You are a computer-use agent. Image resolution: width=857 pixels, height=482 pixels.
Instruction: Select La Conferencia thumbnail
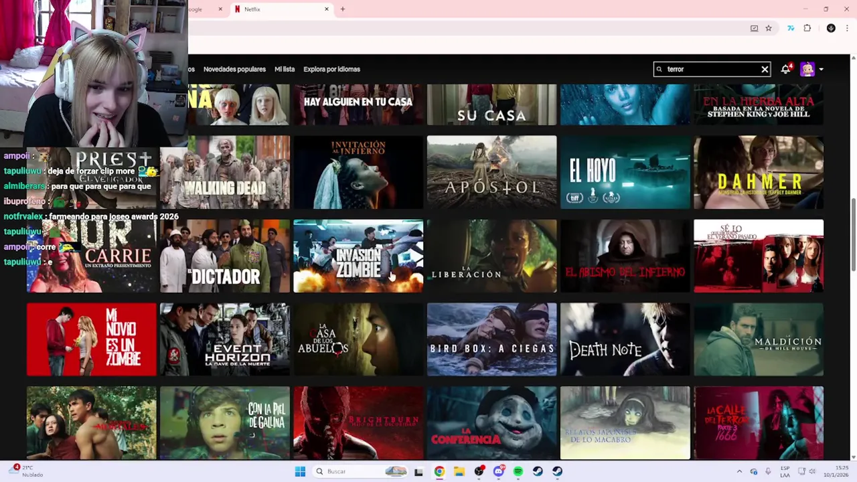[x=491, y=423]
